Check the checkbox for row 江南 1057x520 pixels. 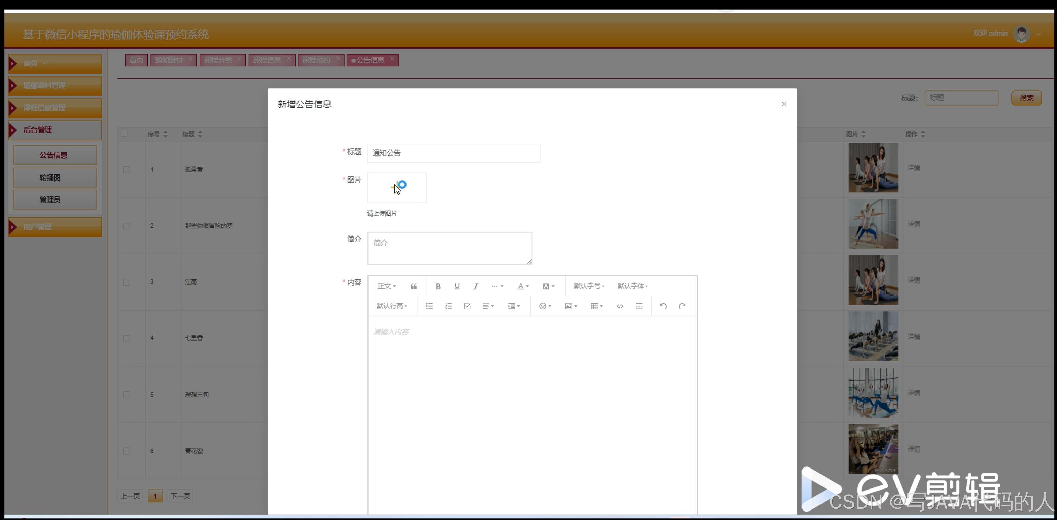click(126, 282)
